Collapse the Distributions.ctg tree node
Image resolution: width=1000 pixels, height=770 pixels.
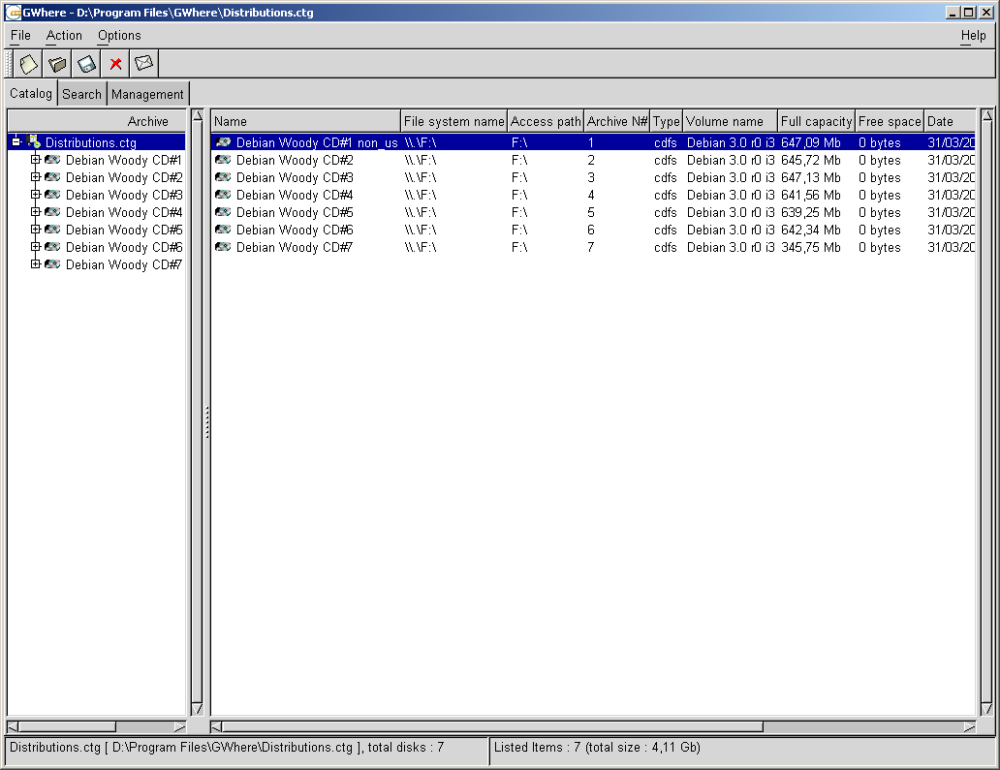point(16,142)
